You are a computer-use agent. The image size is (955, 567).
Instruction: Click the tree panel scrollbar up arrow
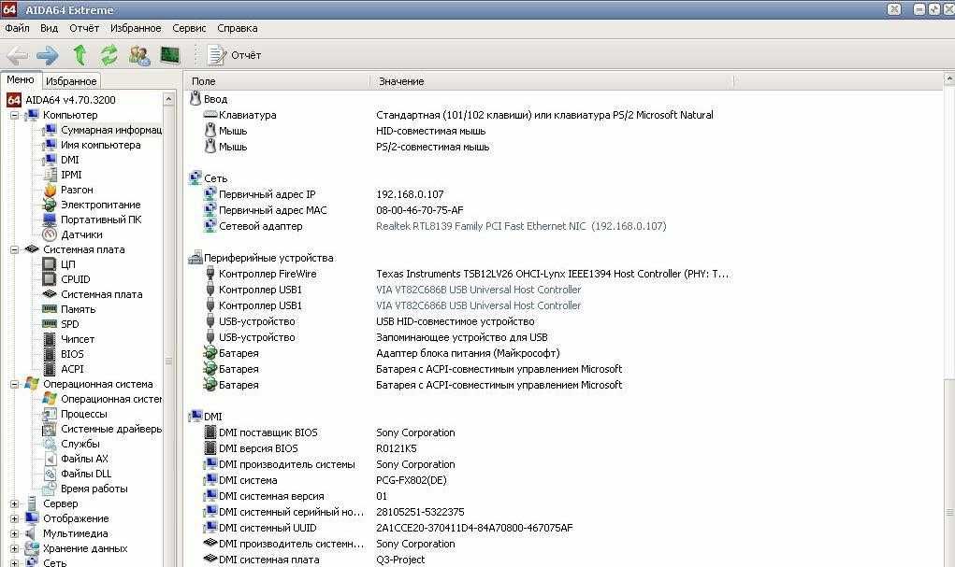click(x=168, y=99)
